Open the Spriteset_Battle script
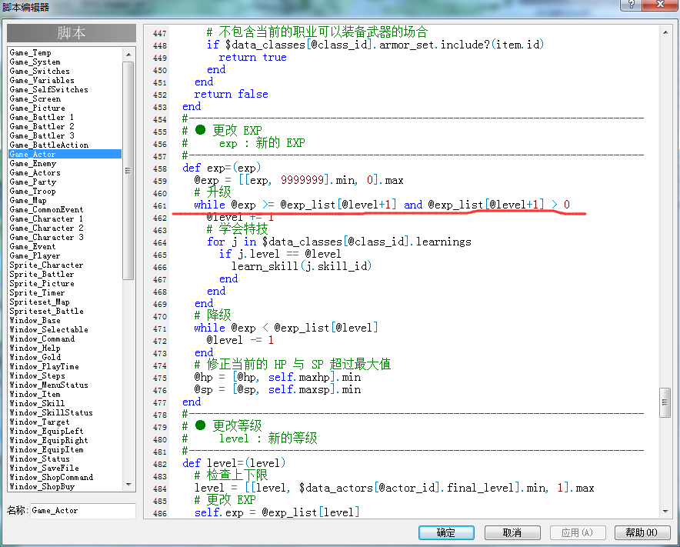Viewport: 680px width, 547px height. click(x=46, y=311)
